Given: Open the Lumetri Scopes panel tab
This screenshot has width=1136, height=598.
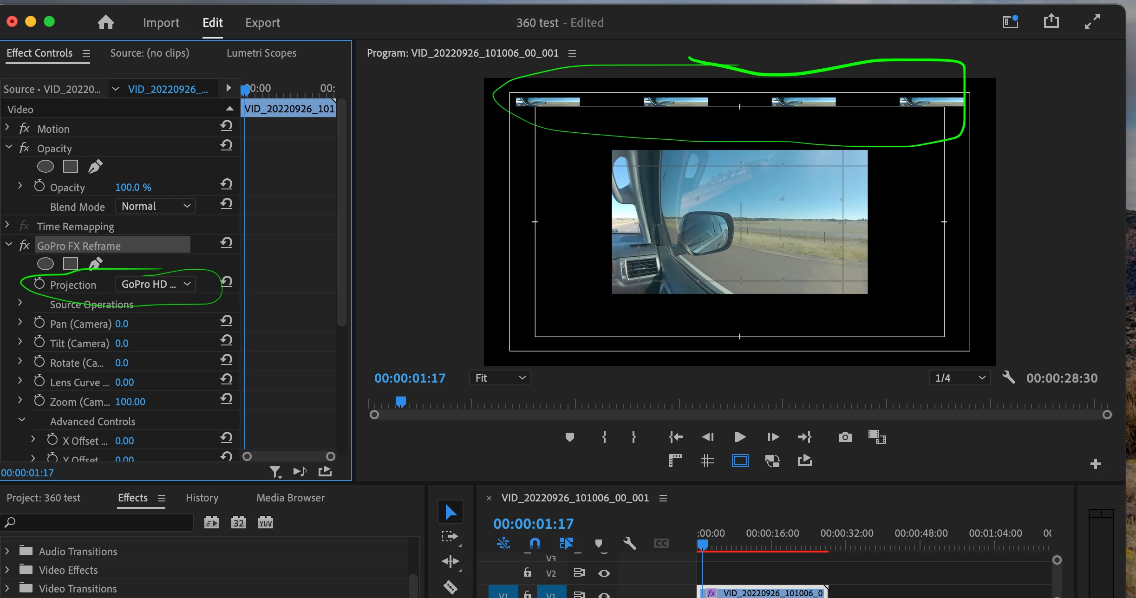Looking at the screenshot, I should pos(261,53).
